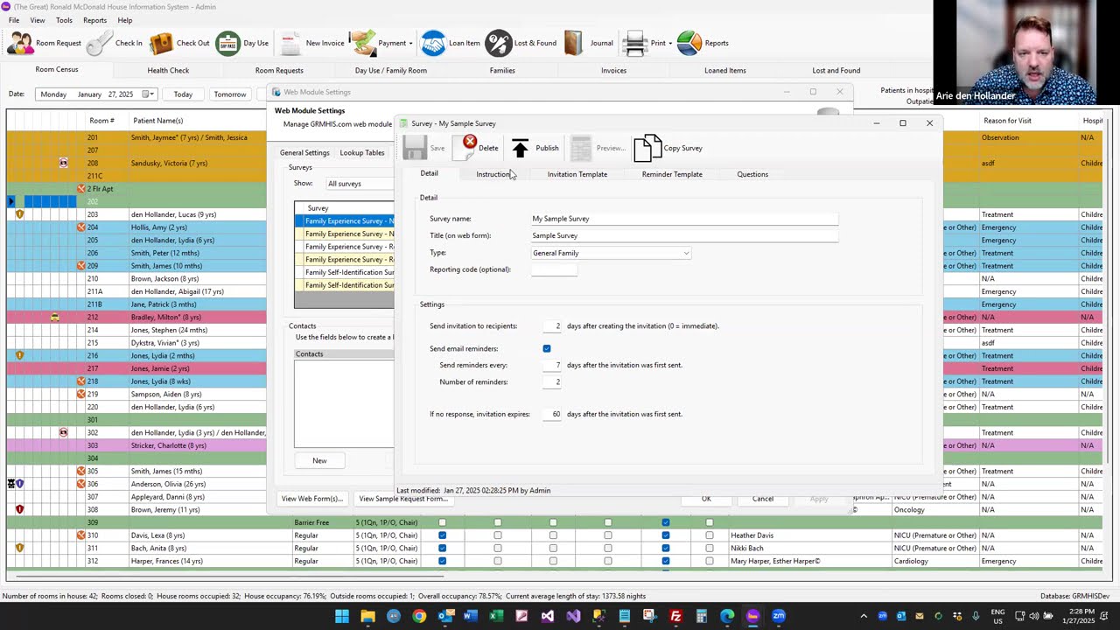The image size is (1120, 630).
Task: Uncheck the only ticked box in room 309 row
Action: [x=665, y=522]
